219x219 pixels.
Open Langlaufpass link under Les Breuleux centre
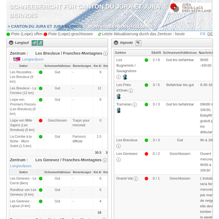(33, 59)
